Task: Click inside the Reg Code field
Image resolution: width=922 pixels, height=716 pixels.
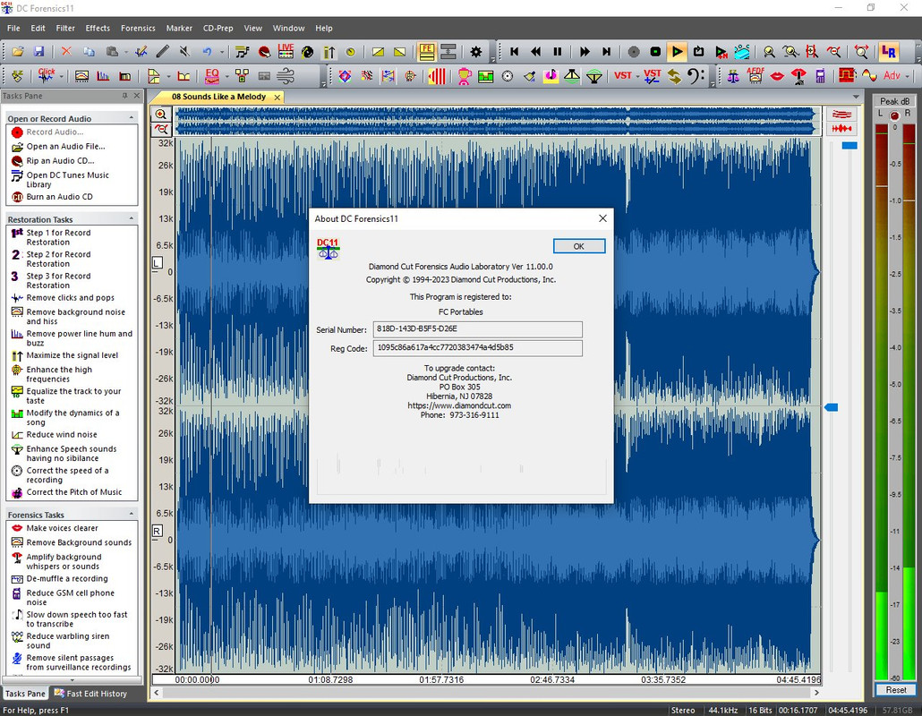Action: click(477, 348)
